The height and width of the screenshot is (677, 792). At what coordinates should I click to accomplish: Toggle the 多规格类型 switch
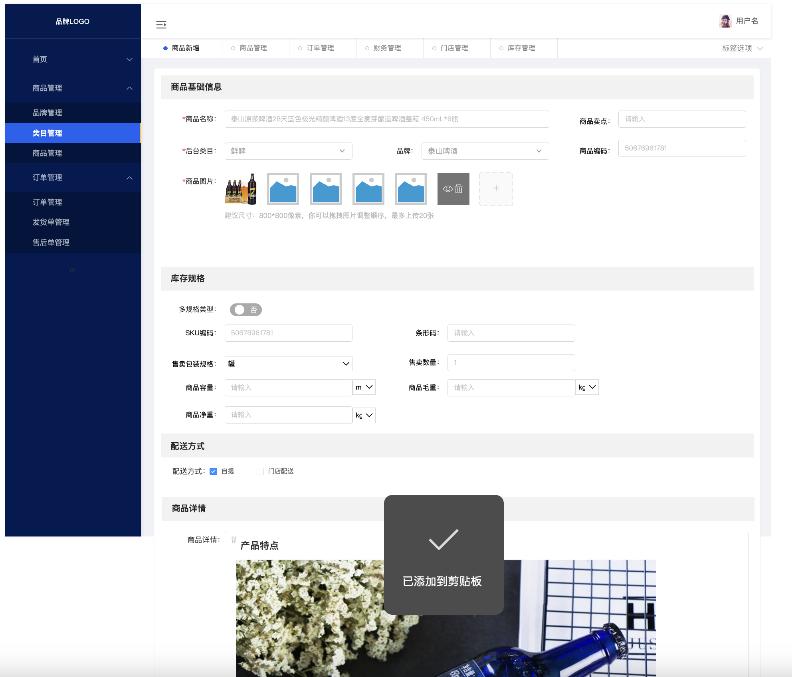click(246, 310)
